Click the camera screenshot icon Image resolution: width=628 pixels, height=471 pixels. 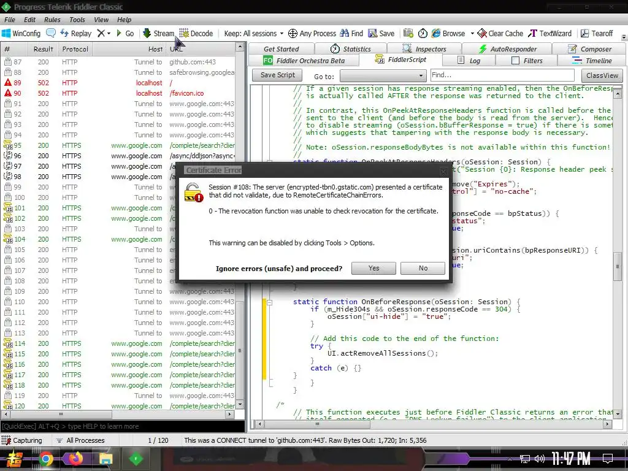[408, 33]
